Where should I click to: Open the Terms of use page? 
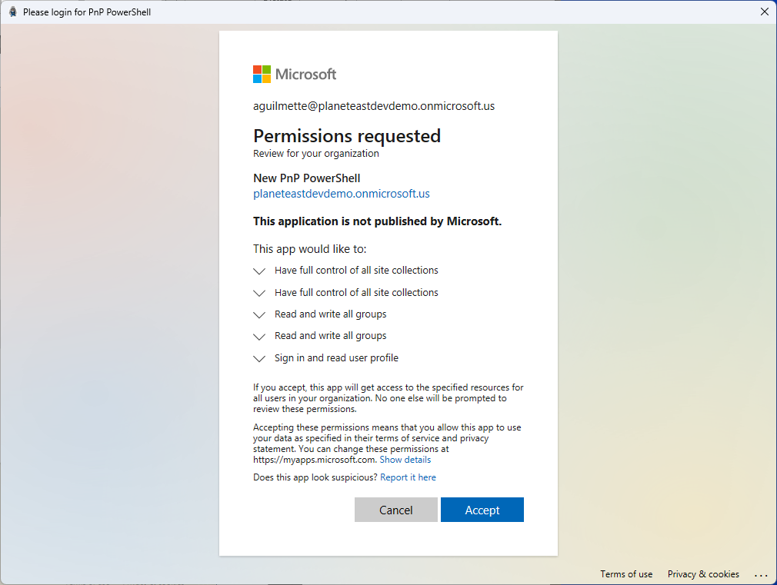626,573
